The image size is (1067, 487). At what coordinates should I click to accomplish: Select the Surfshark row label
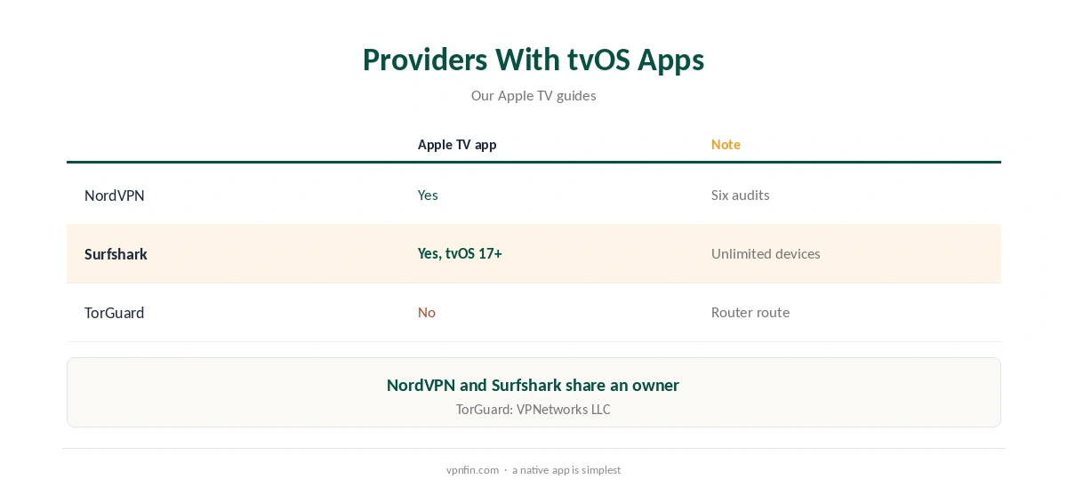[116, 254]
